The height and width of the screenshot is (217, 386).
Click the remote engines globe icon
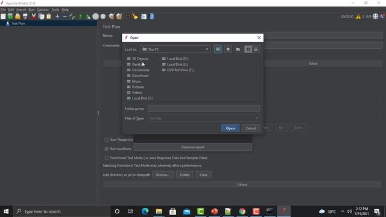[x=375, y=16]
